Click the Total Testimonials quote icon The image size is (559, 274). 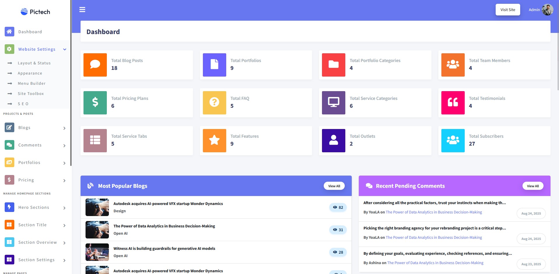tap(453, 103)
